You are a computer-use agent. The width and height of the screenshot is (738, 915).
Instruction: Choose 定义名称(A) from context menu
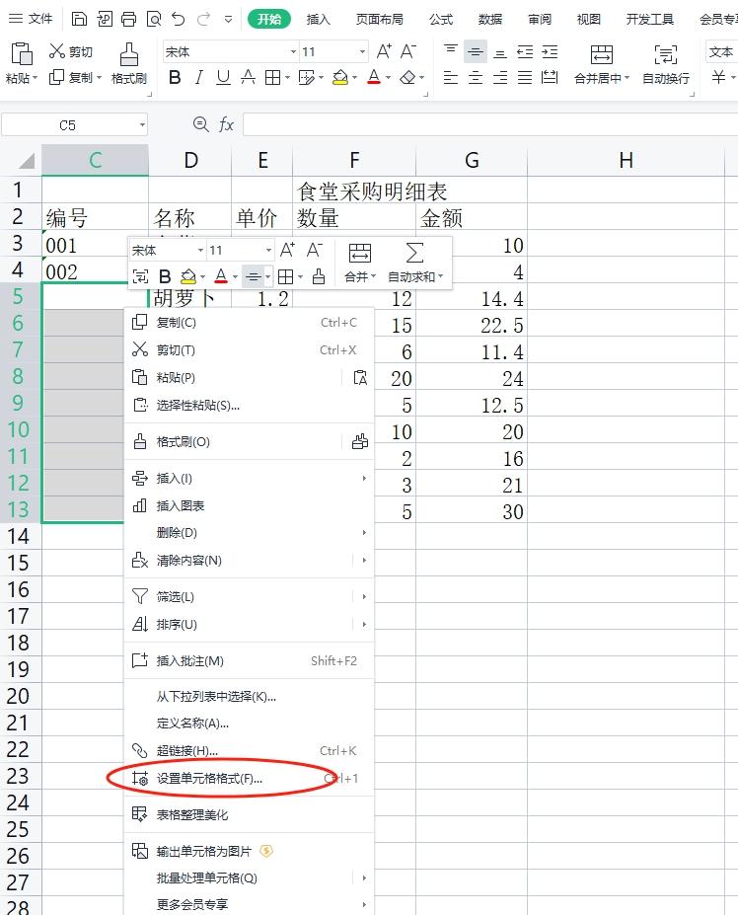(249, 723)
